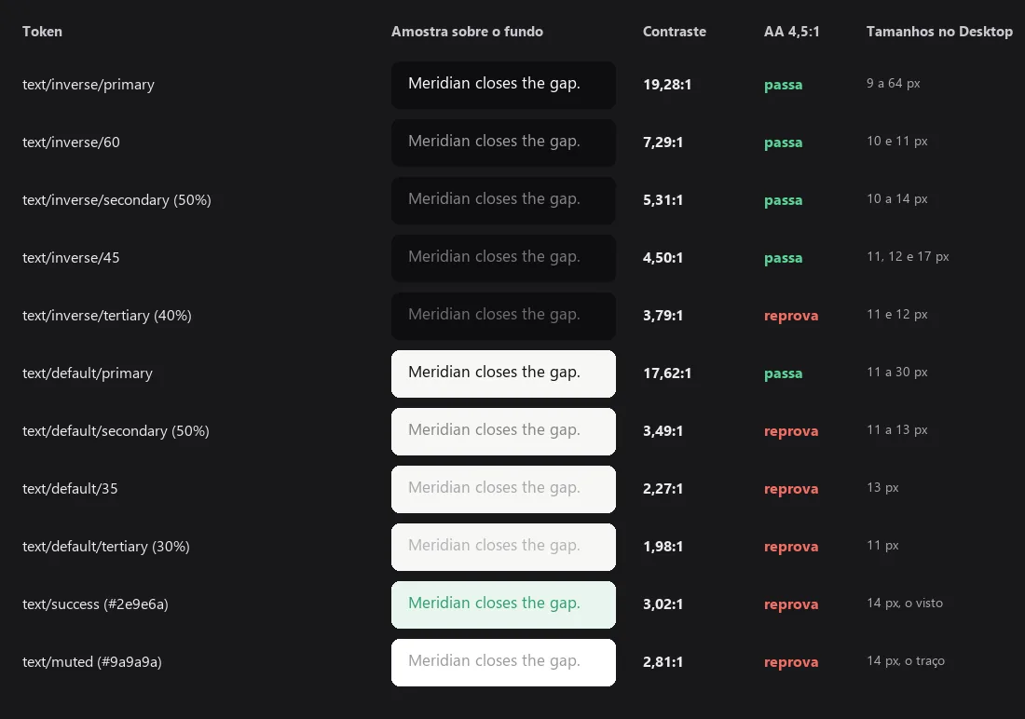The height and width of the screenshot is (719, 1025).
Task: Click contrast value 17,62:1
Action: pos(667,373)
